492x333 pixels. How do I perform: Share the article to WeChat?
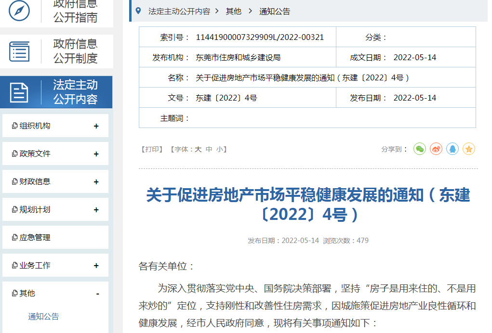coord(419,149)
